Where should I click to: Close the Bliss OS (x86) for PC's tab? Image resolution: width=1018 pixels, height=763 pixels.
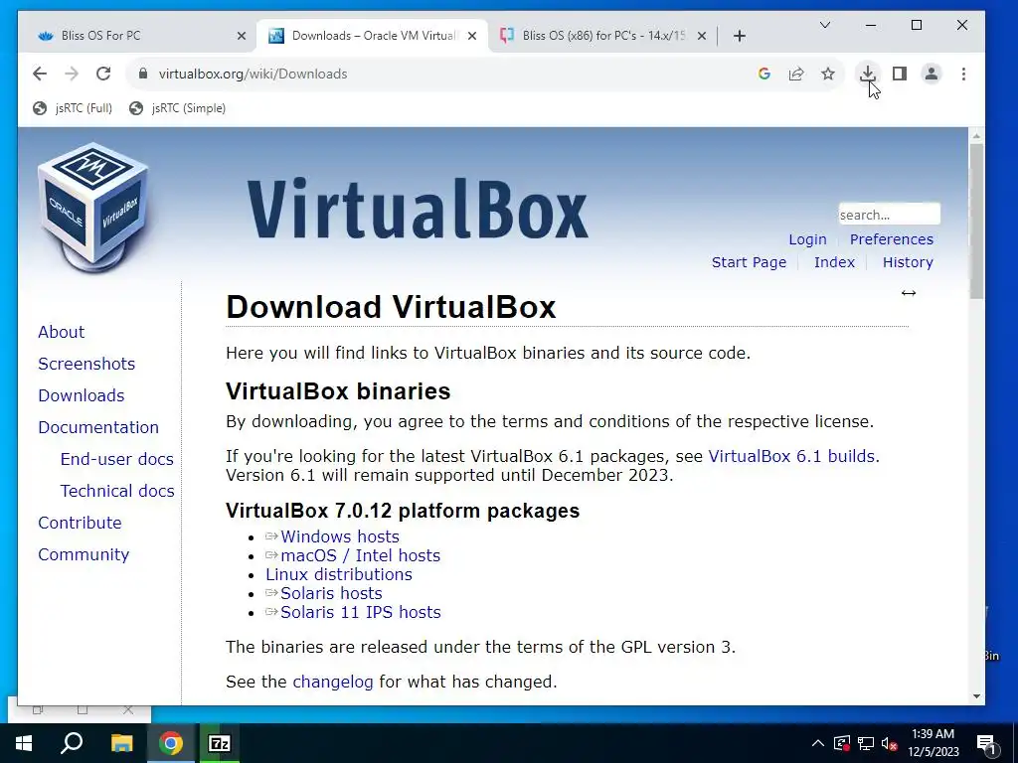tap(702, 36)
